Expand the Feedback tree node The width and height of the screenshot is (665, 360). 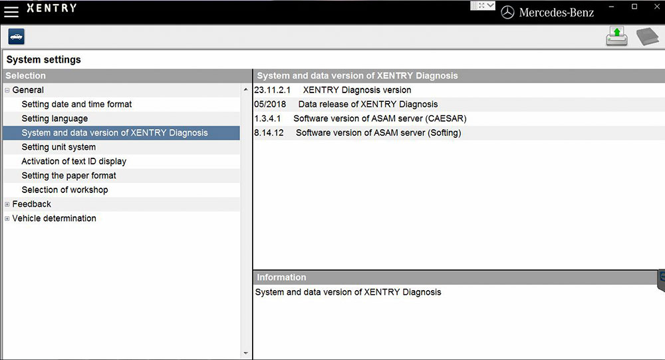click(x=7, y=204)
